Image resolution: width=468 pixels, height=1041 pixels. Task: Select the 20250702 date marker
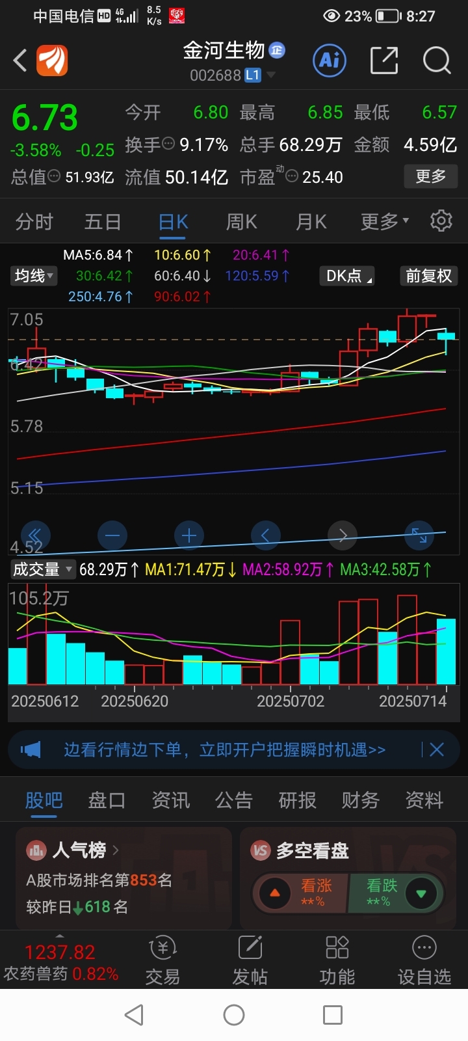click(x=291, y=701)
